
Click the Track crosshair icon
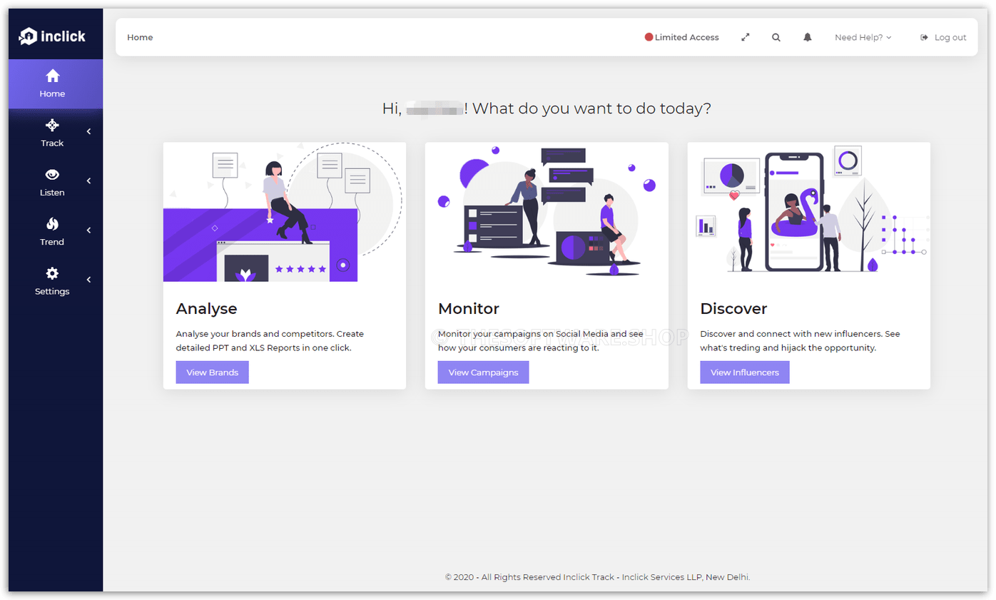[x=52, y=126]
